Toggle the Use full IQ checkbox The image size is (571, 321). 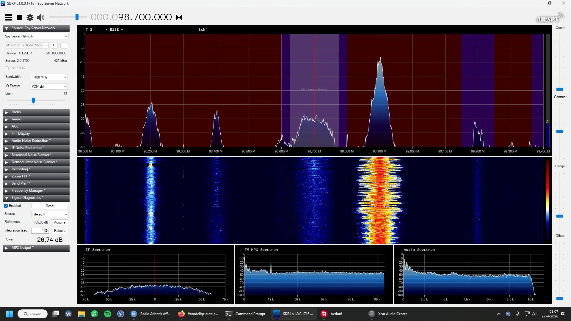pos(7,68)
